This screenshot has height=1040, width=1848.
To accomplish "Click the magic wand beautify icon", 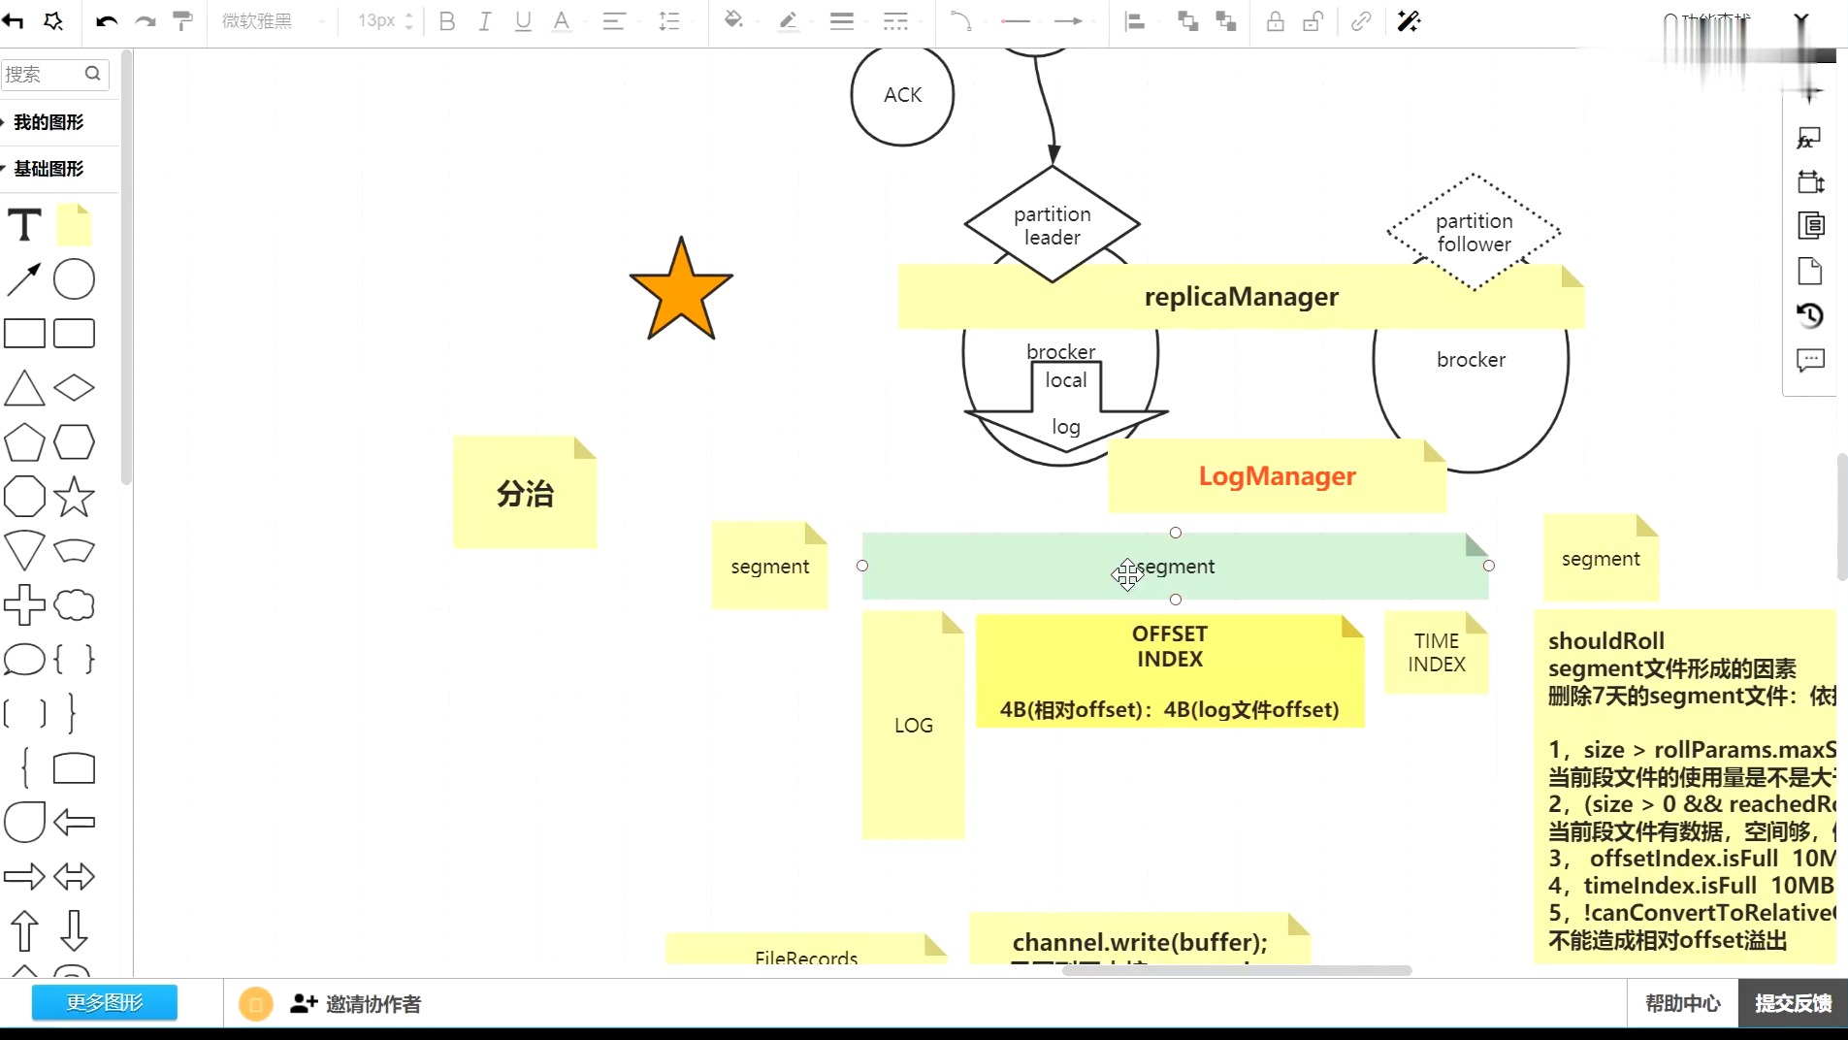I will point(1409,21).
